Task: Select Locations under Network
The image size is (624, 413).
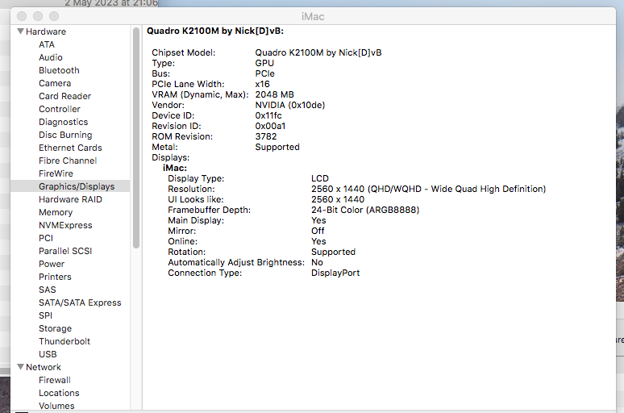Action: (x=59, y=393)
